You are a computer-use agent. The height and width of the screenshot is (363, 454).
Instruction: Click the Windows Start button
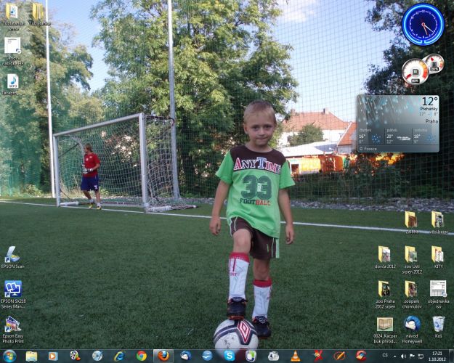tap(9, 356)
